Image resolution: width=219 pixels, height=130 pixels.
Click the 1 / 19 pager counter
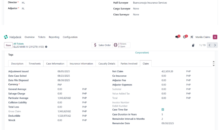point(202,45)
